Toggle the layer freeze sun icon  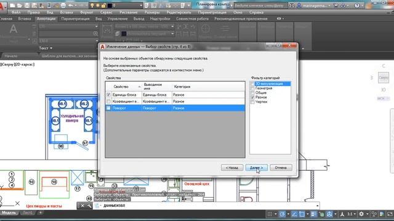coord(98,6)
